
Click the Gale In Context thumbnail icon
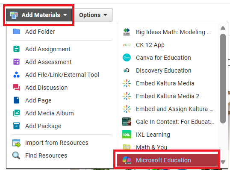coord(127,122)
